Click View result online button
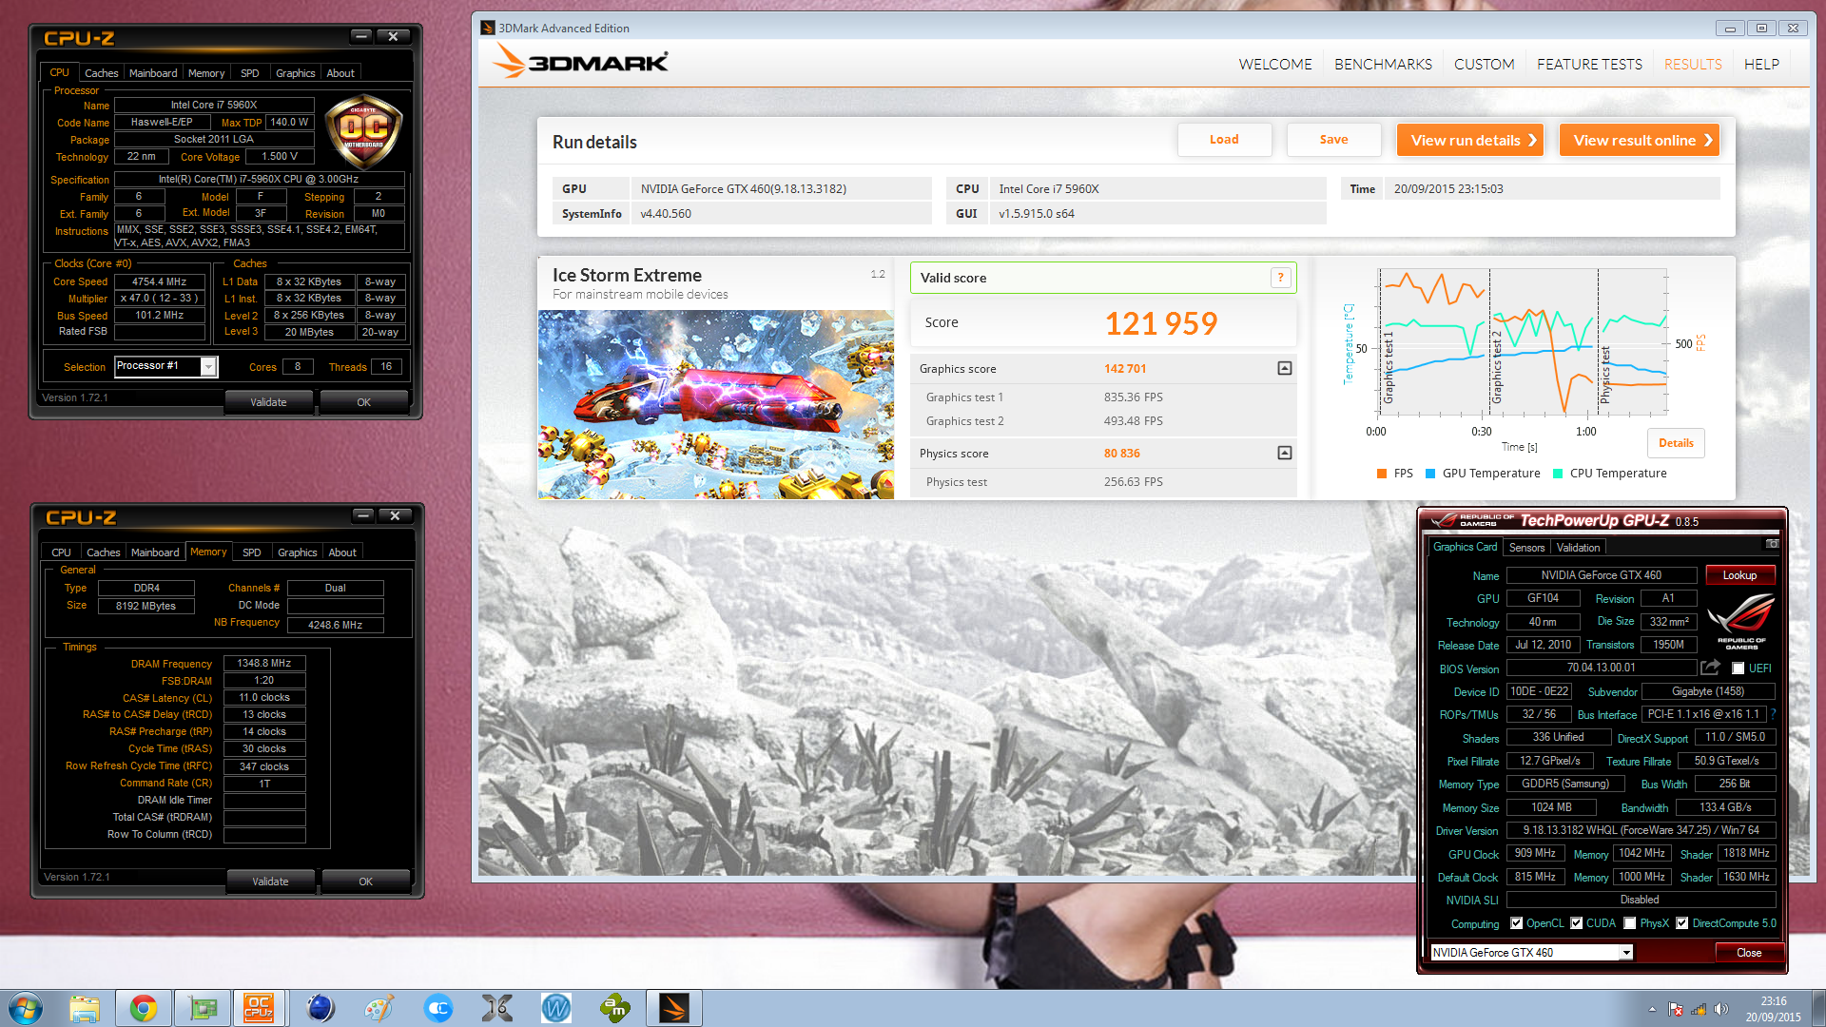This screenshot has height=1027, width=1826. point(1640,140)
